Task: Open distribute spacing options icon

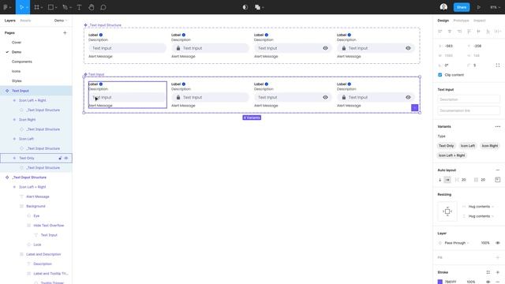Action: pos(498,32)
